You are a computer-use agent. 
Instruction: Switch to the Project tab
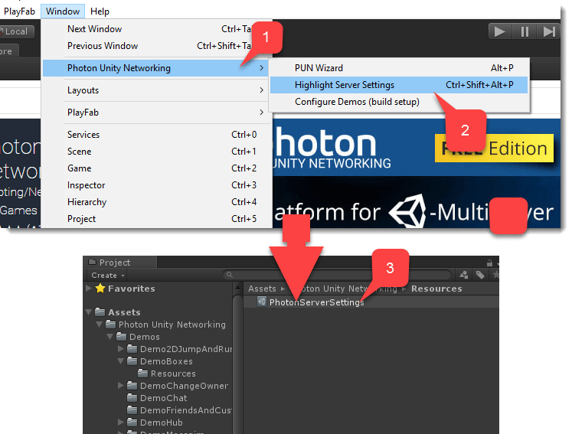tap(119, 263)
